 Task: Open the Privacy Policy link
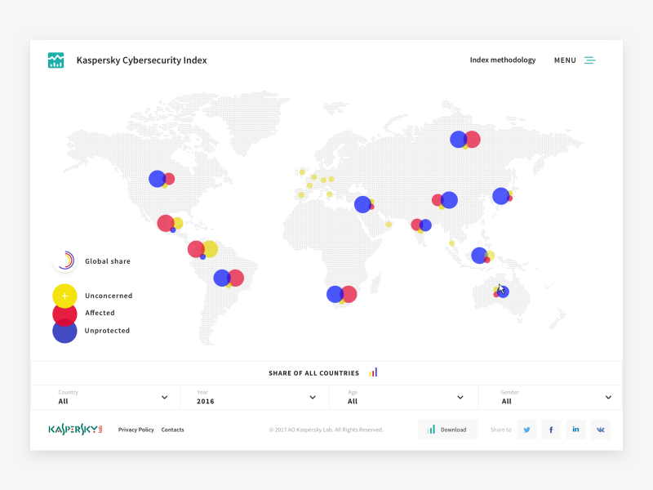pos(135,430)
